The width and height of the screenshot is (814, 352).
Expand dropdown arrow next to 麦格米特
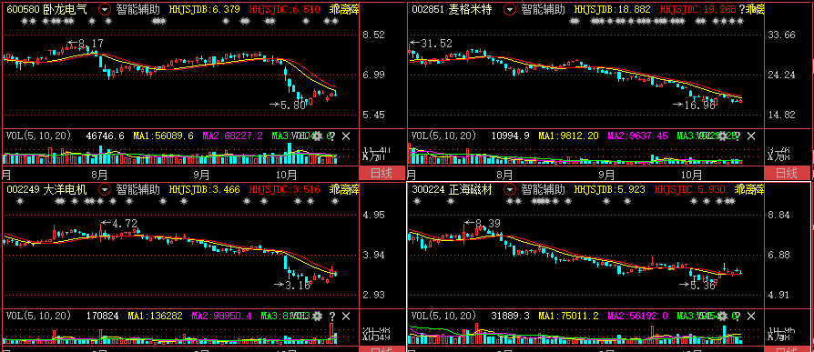(x=510, y=9)
